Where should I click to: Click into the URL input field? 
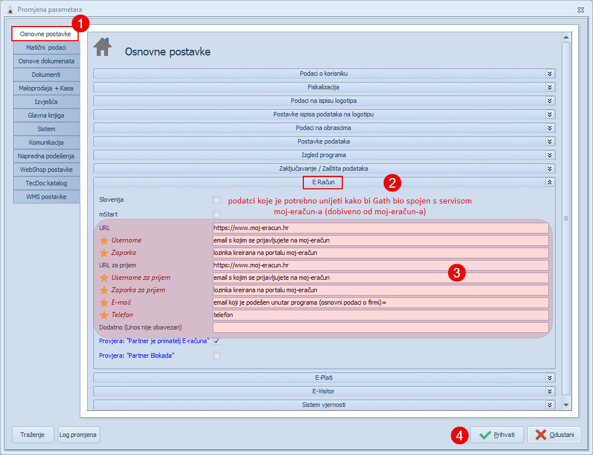[x=380, y=228]
